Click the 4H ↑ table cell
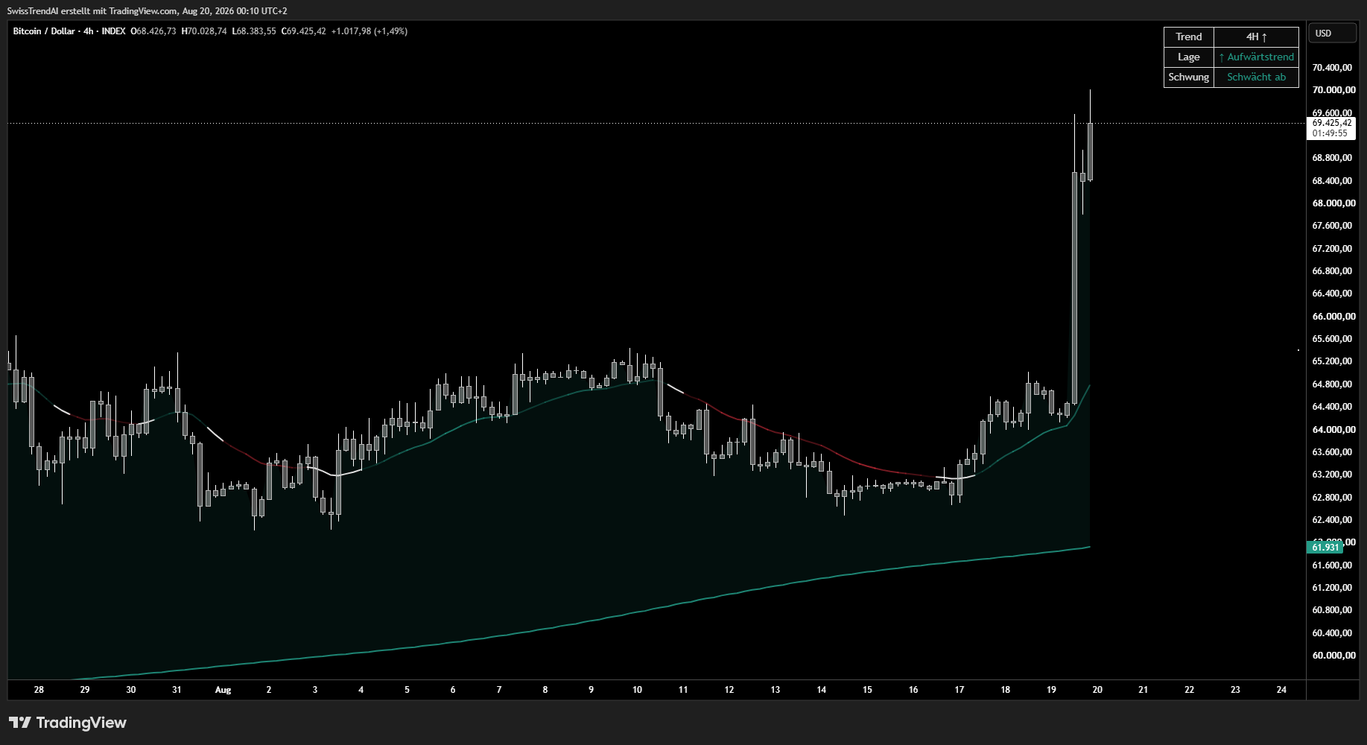 (1257, 37)
